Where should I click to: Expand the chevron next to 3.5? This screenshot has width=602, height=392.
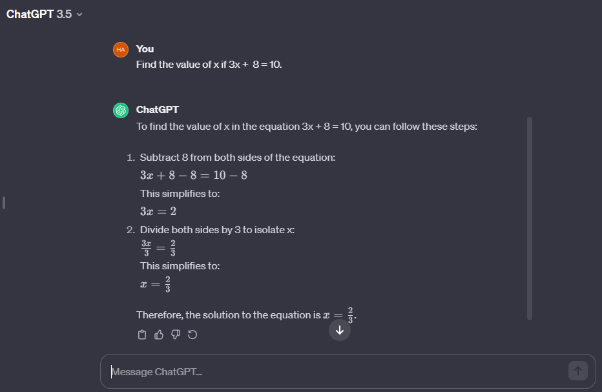tap(79, 15)
